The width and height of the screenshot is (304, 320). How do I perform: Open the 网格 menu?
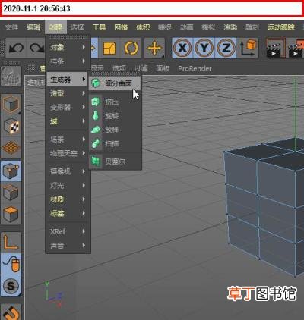coord(121,27)
